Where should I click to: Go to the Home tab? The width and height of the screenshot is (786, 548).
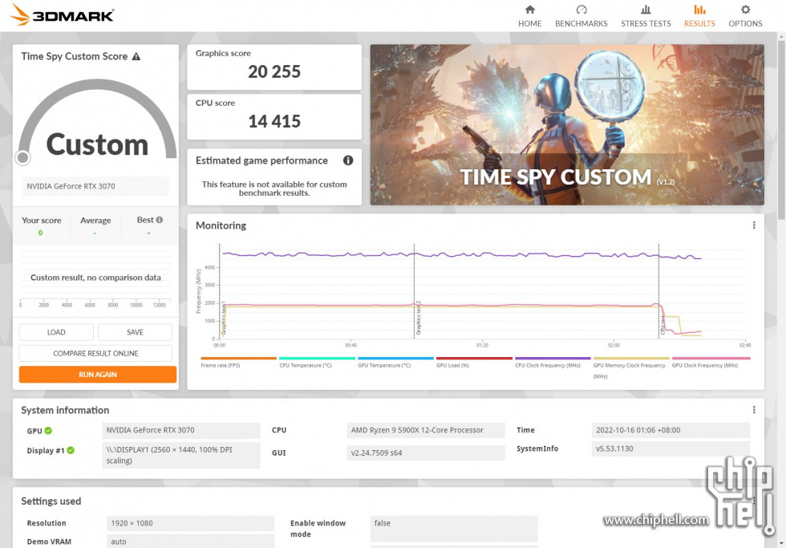(x=529, y=16)
